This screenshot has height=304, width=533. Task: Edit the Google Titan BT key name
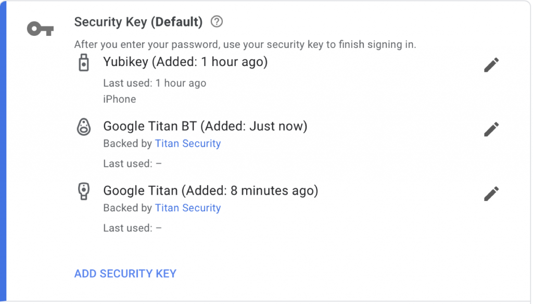(491, 129)
